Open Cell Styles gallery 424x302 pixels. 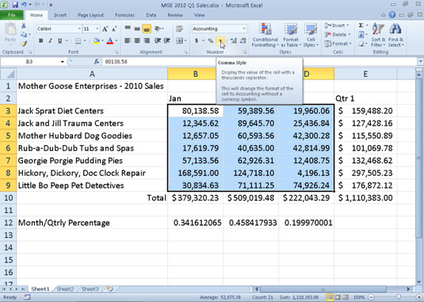[x=311, y=36]
